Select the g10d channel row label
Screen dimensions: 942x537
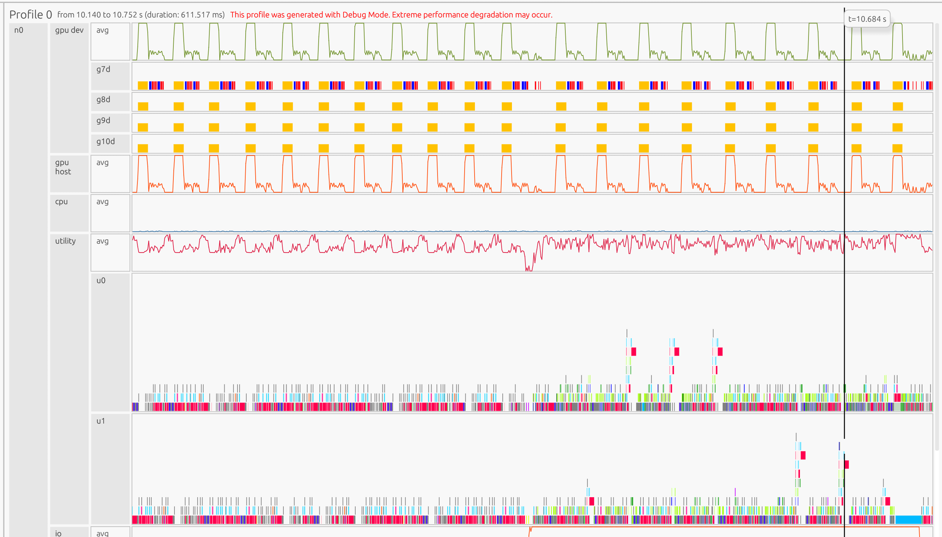coord(106,142)
